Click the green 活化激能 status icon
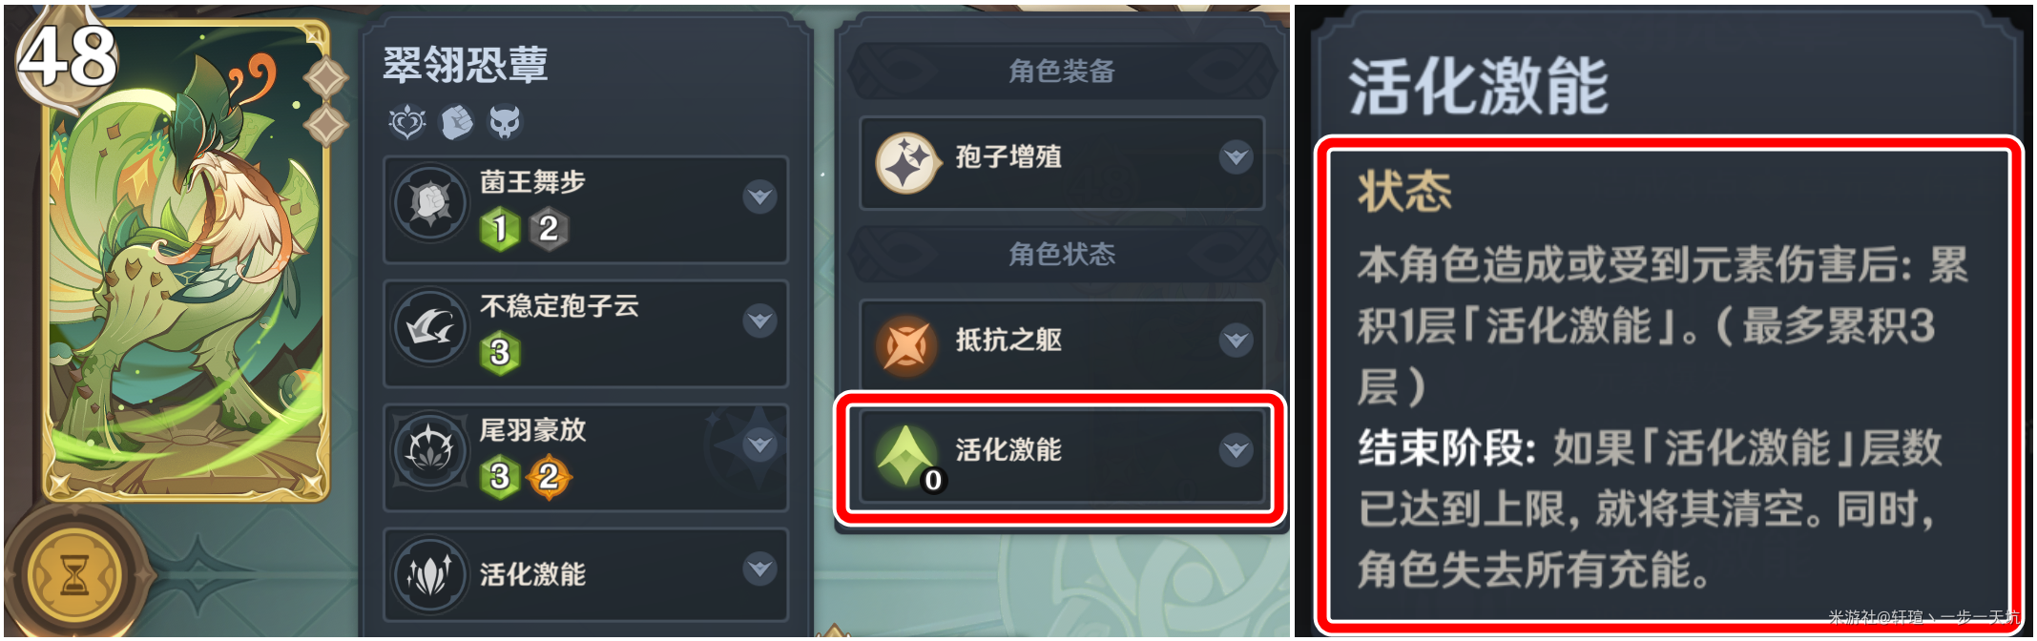Screen dimensions: 2037x641 [x=905, y=455]
